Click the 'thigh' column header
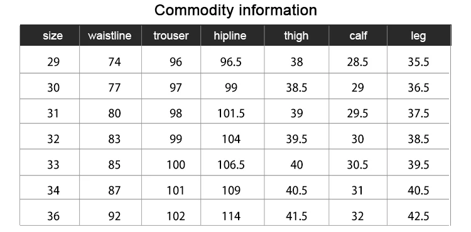Image resolution: width=471 pixels, height=232 pixels. point(296,36)
